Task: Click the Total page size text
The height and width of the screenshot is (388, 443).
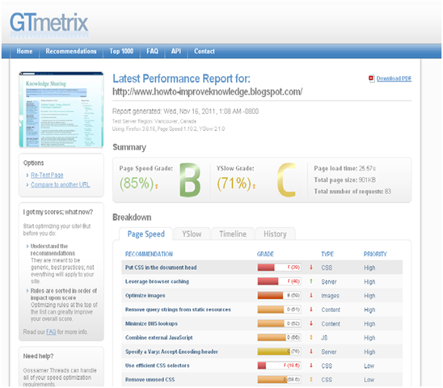Action: point(344,179)
